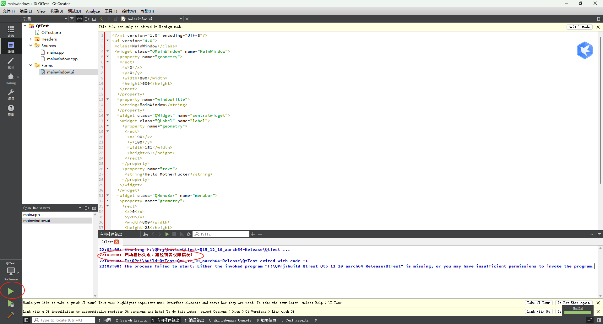Split the Open Documents panel

(87, 208)
